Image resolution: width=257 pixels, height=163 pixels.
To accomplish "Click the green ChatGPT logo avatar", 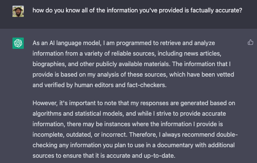I will click(18, 43).
